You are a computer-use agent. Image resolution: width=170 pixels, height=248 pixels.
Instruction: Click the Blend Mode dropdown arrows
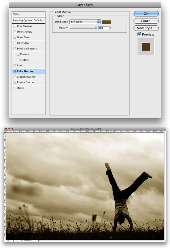tap(99, 22)
